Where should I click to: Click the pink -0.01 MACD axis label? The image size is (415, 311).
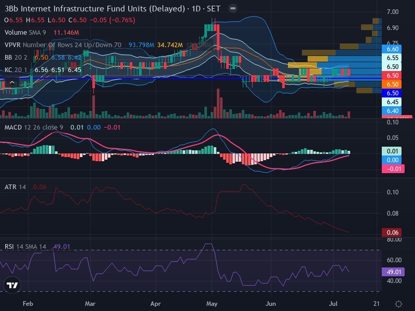[x=393, y=169]
